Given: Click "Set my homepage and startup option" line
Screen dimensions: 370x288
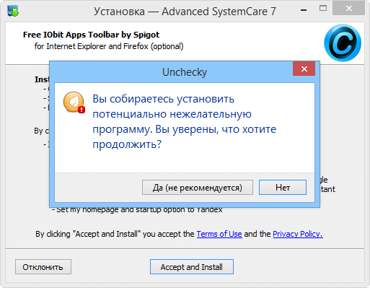Looking at the screenshot, I should point(137,210).
